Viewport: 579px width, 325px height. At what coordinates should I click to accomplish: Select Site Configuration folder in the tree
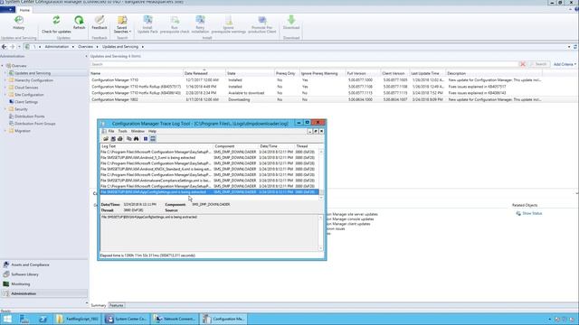(29, 95)
